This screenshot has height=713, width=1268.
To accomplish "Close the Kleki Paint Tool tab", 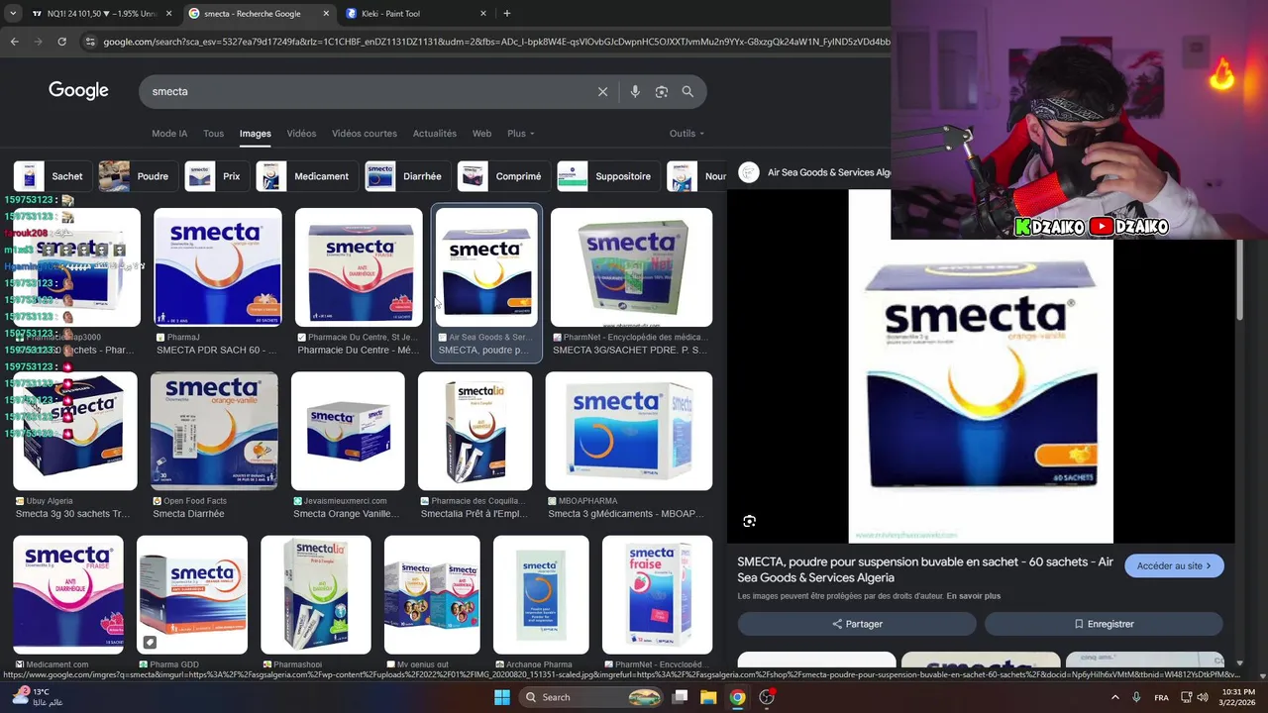I will pyautogui.click(x=483, y=14).
